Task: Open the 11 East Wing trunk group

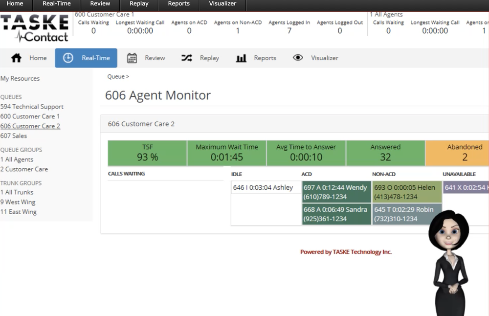Action: 19,211
